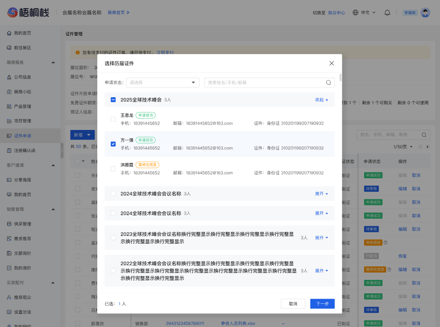The width and height of the screenshot is (440, 327).
Task: Click the 梧桐栈 logo
Action: [x=29, y=13]
